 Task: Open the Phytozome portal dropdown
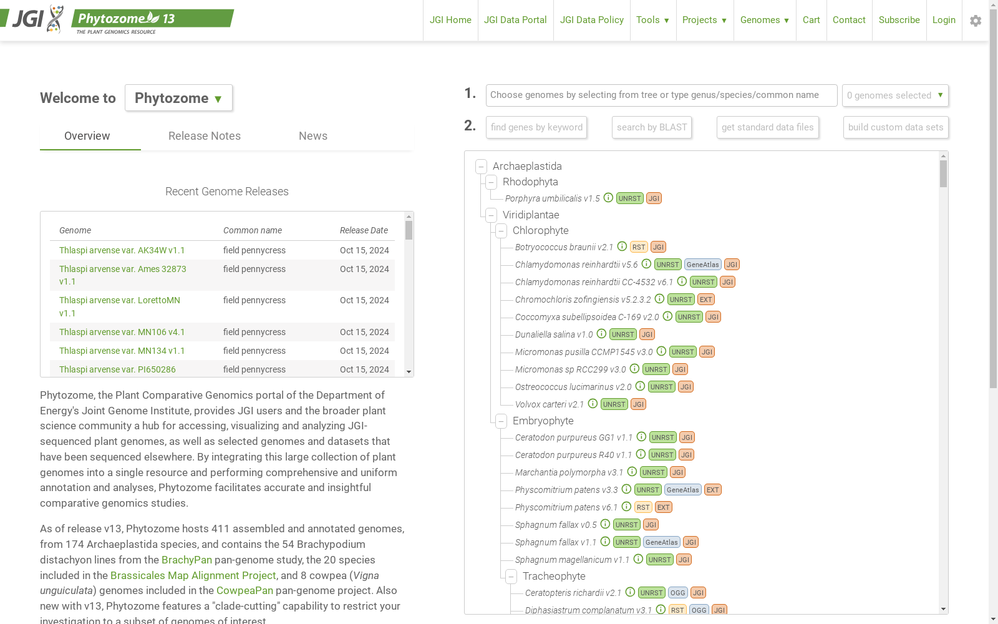click(x=178, y=98)
